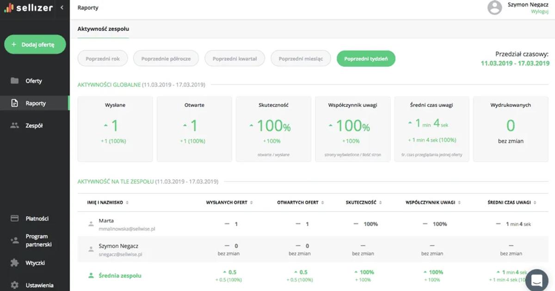Go to Zespół in the sidebar menu
This screenshot has width=555, height=291.
[34, 125]
